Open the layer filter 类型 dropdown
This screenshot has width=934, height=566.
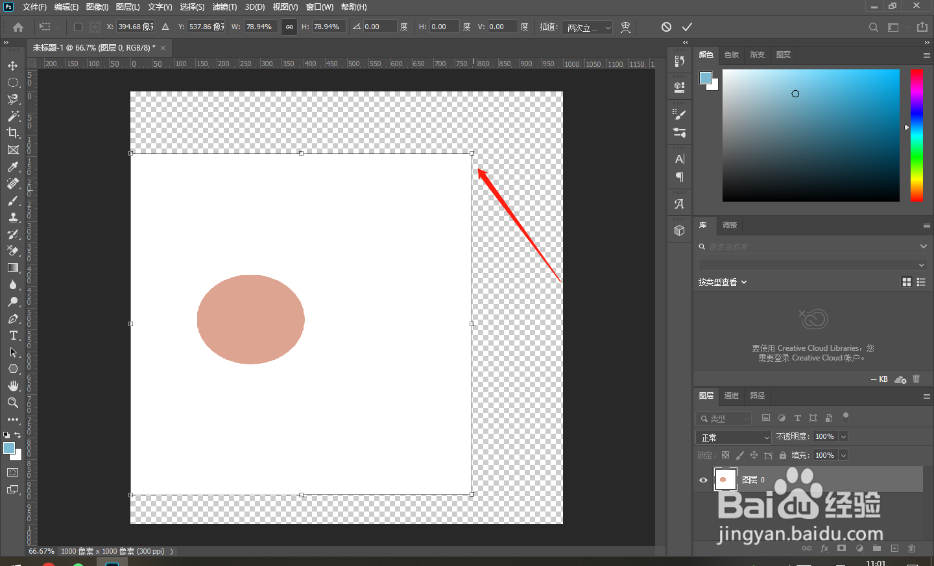723,419
